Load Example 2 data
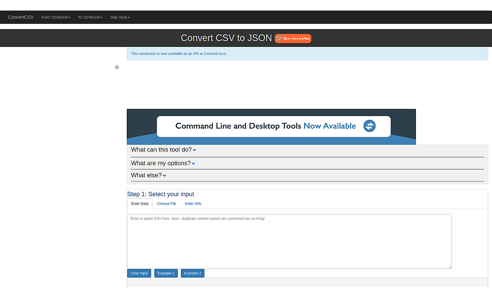The height and width of the screenshot is (298, 492). (193, 273)
